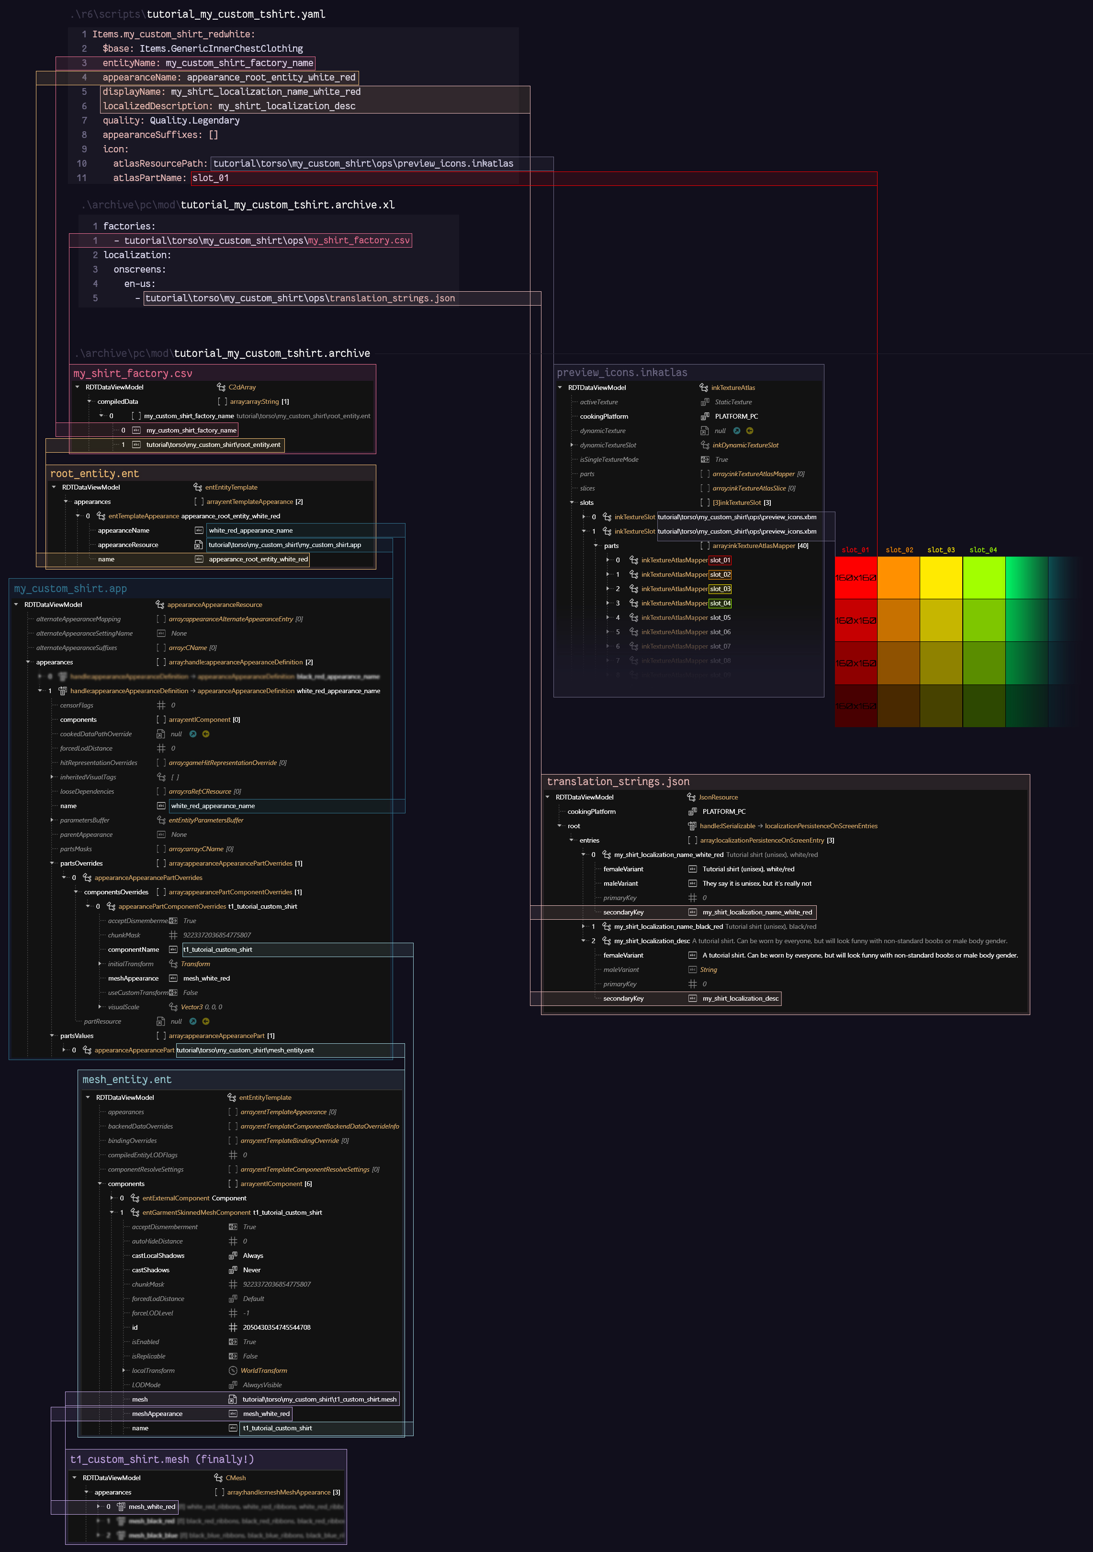The width and height of the screenshot is (1093, 1552).
Task: Expand dynamicTextureSlot in preview_icons.inkatlas
Action: coord(572,445)
